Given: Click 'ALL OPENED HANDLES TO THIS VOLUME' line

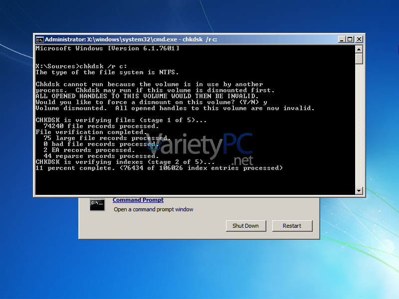Looking at the screenshot, I should (147, 96).
